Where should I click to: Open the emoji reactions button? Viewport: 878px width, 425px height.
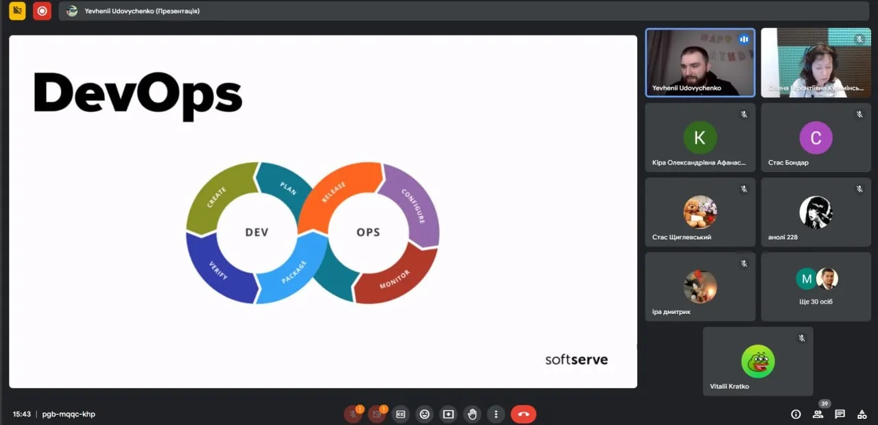(425, 414)
